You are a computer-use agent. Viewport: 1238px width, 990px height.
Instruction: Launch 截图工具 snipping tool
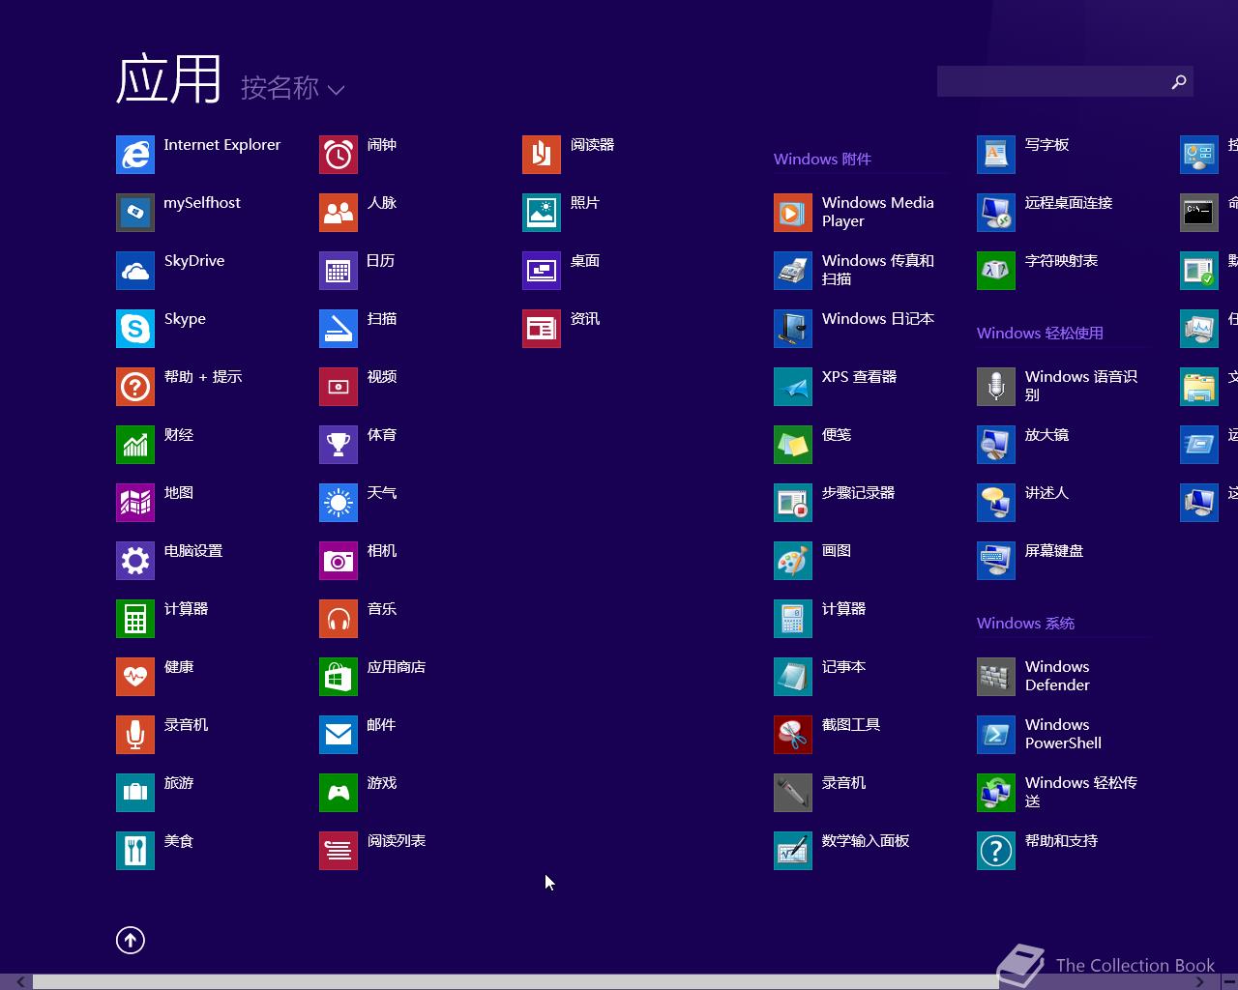[x=793, y=735]
